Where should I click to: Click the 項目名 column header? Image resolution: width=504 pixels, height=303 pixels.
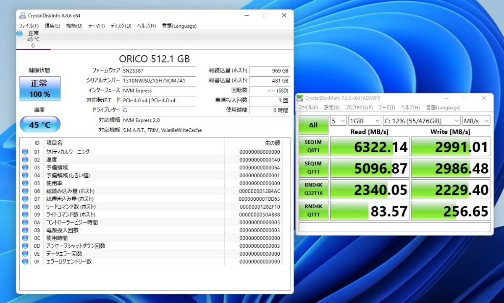click(x=54, y=143)
